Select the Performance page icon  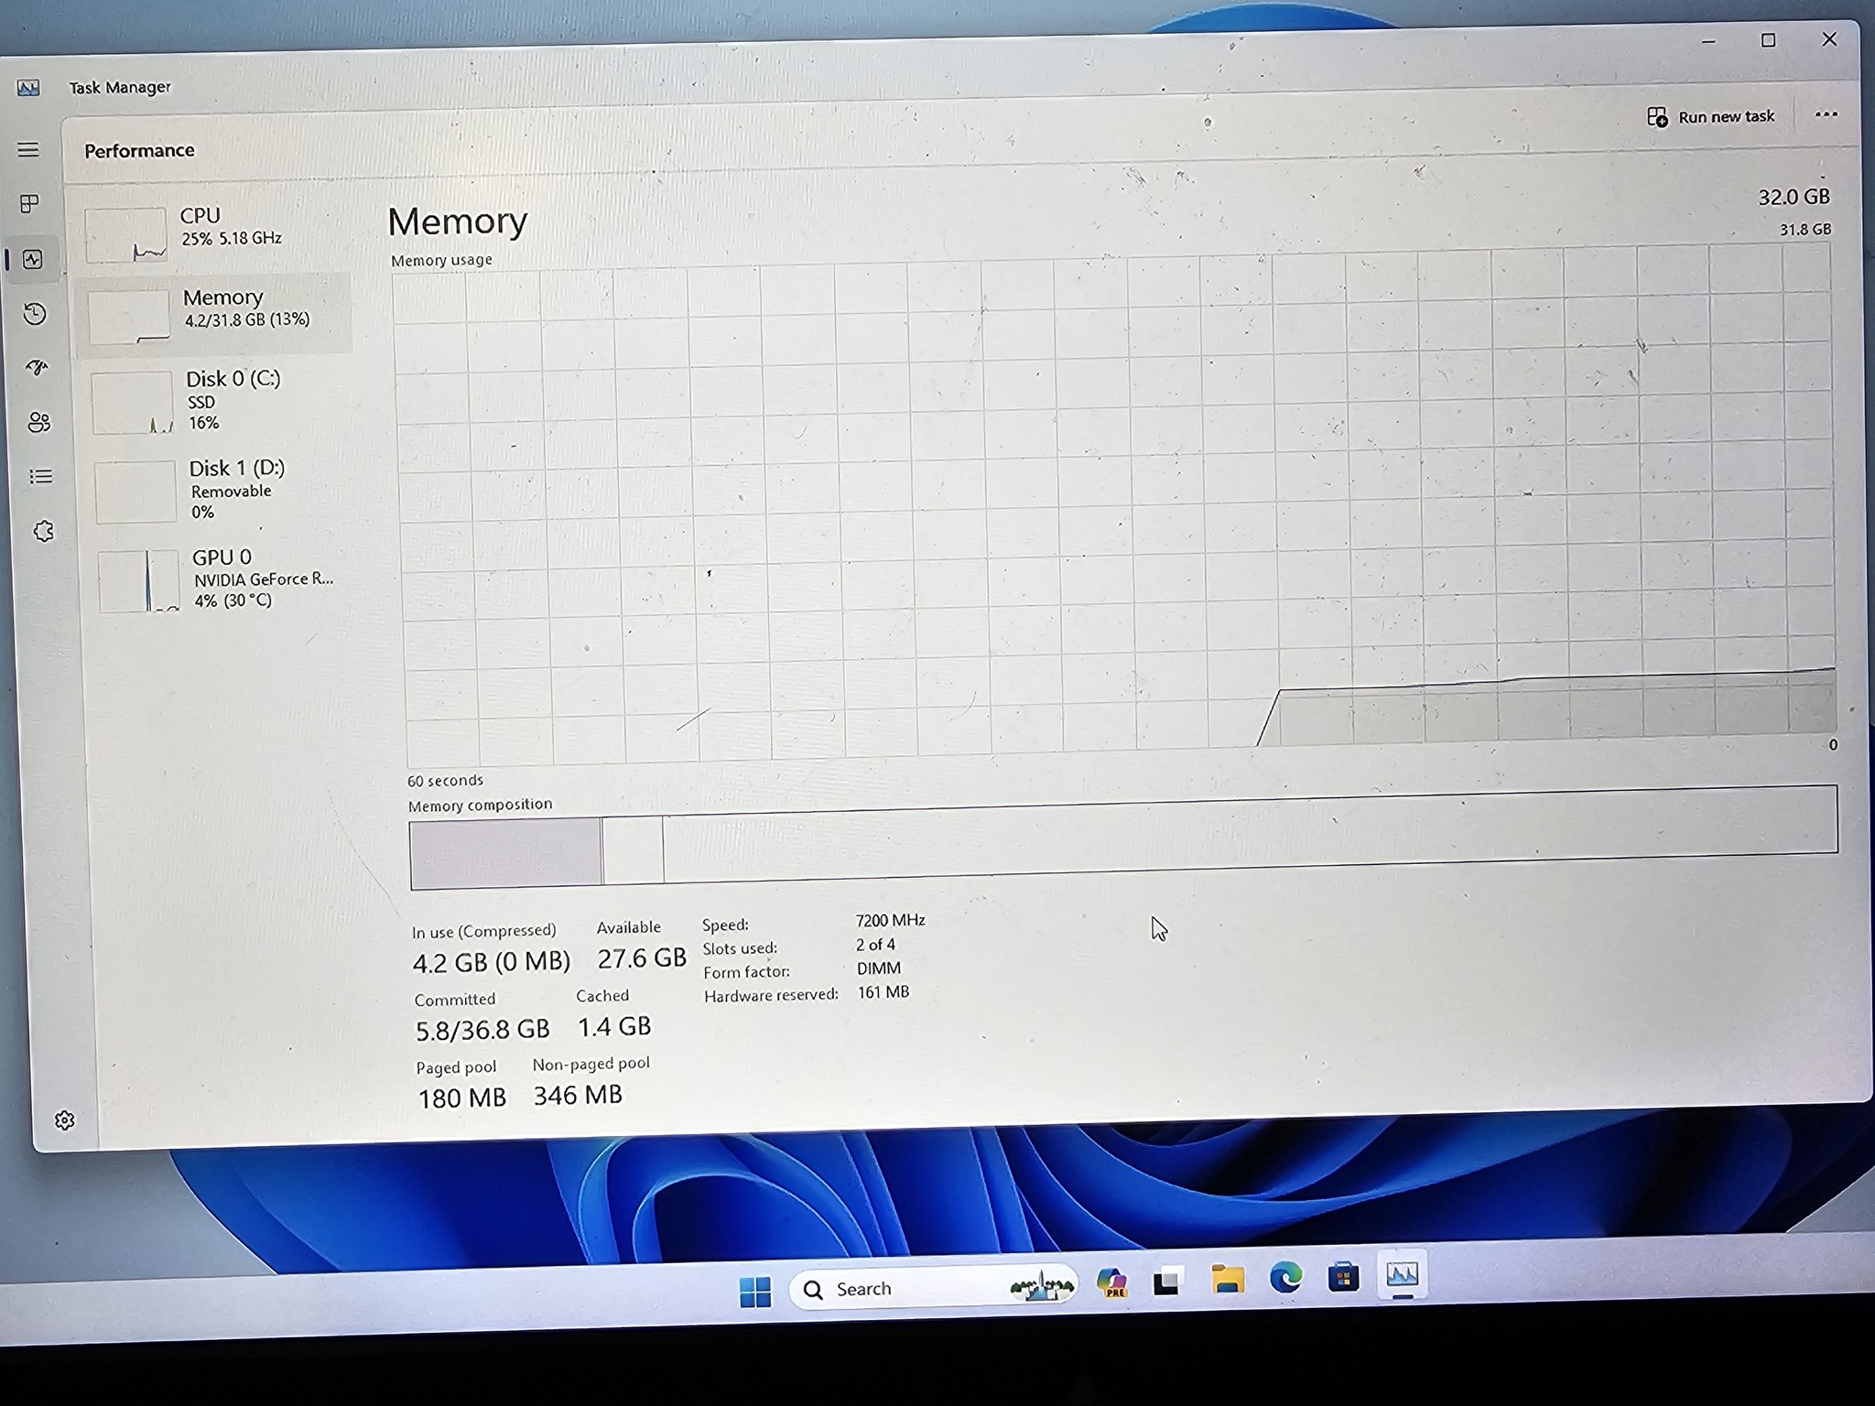click(34, 259)
